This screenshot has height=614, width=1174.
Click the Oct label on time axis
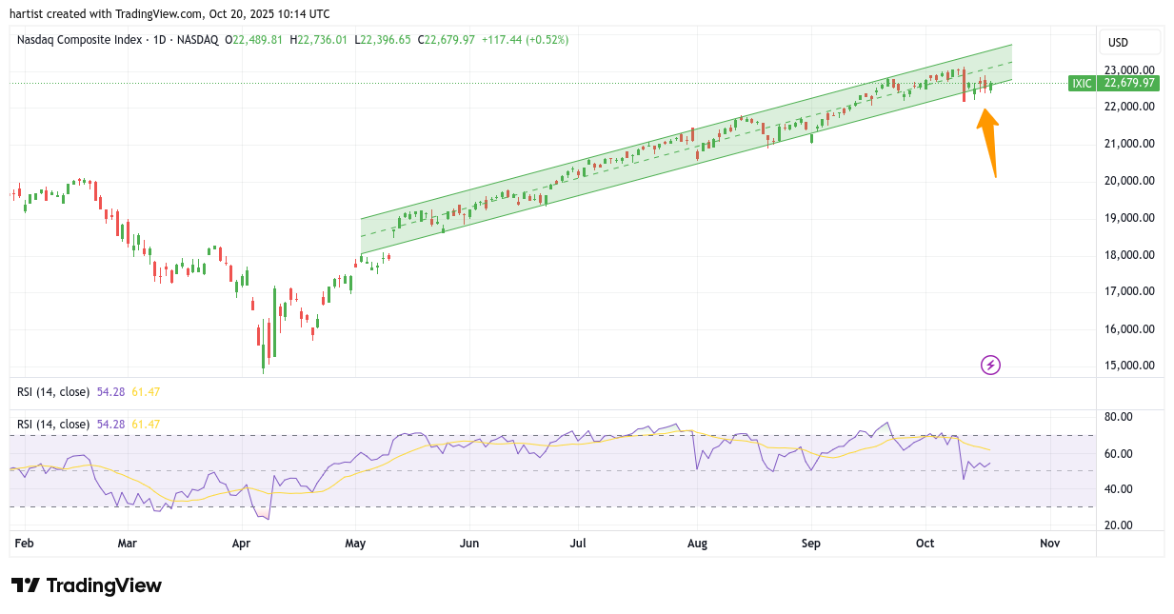925,544
